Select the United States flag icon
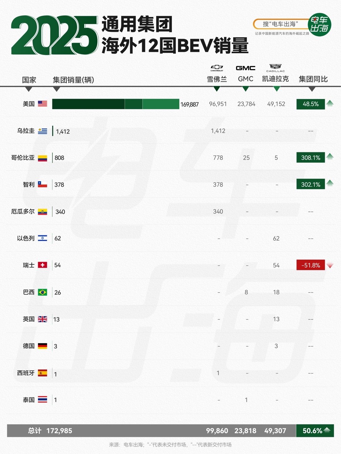Viewport: 341px width, 454px height. [43, 104]
